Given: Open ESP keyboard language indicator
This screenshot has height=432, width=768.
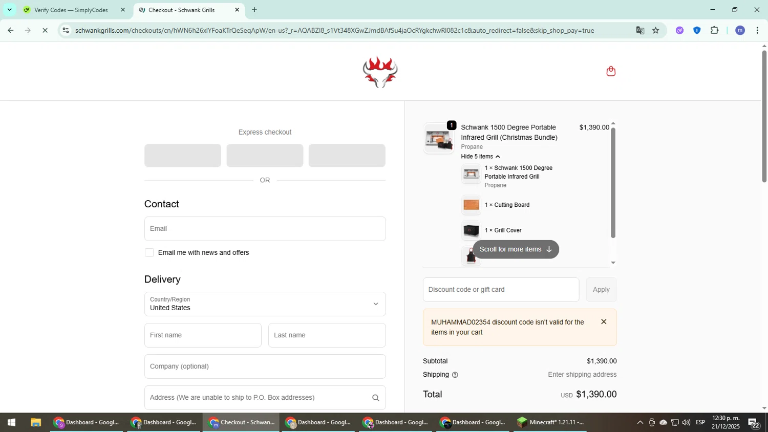Looking at the screenshot, I should [x=700, y=422].
